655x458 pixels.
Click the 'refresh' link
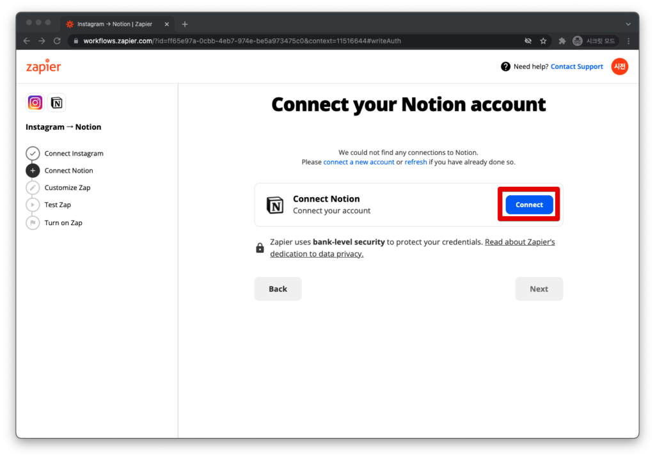[x=416, y=162]
